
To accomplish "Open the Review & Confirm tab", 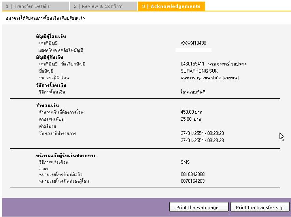I will tap(103, 6).
